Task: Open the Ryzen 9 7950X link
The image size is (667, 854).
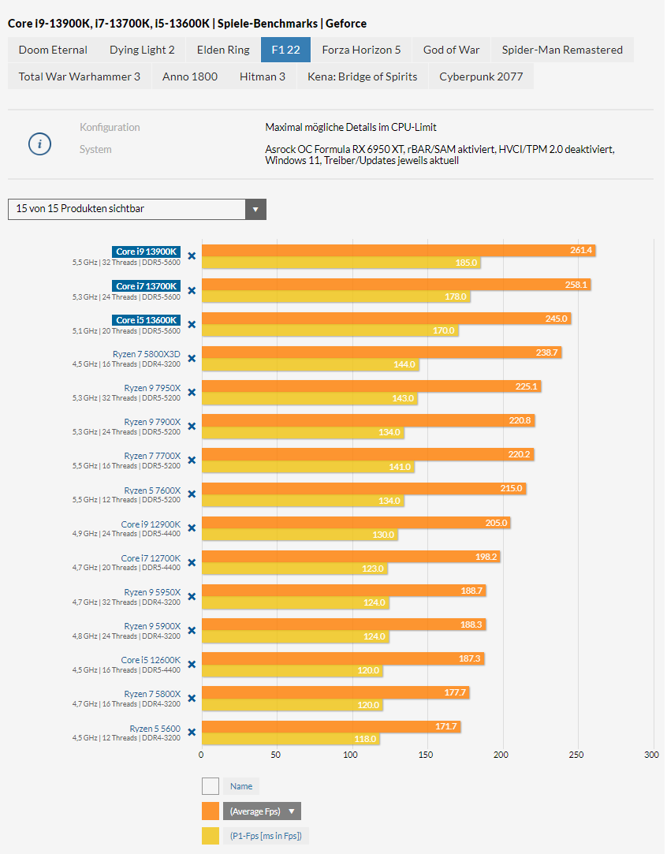Action: click(x=152, y=388)
